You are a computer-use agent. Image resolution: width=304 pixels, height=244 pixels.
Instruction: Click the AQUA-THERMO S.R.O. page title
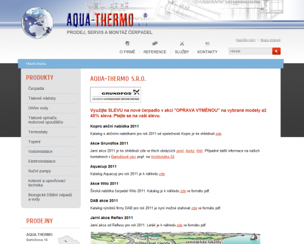118,78
